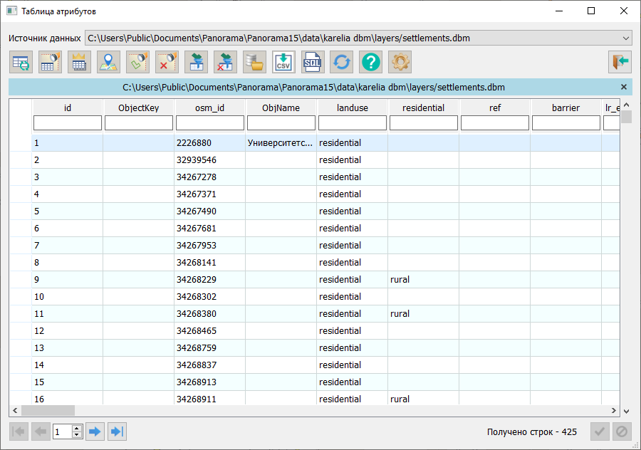
Task: Open settings with the gear icon
Action: (400, 63)
